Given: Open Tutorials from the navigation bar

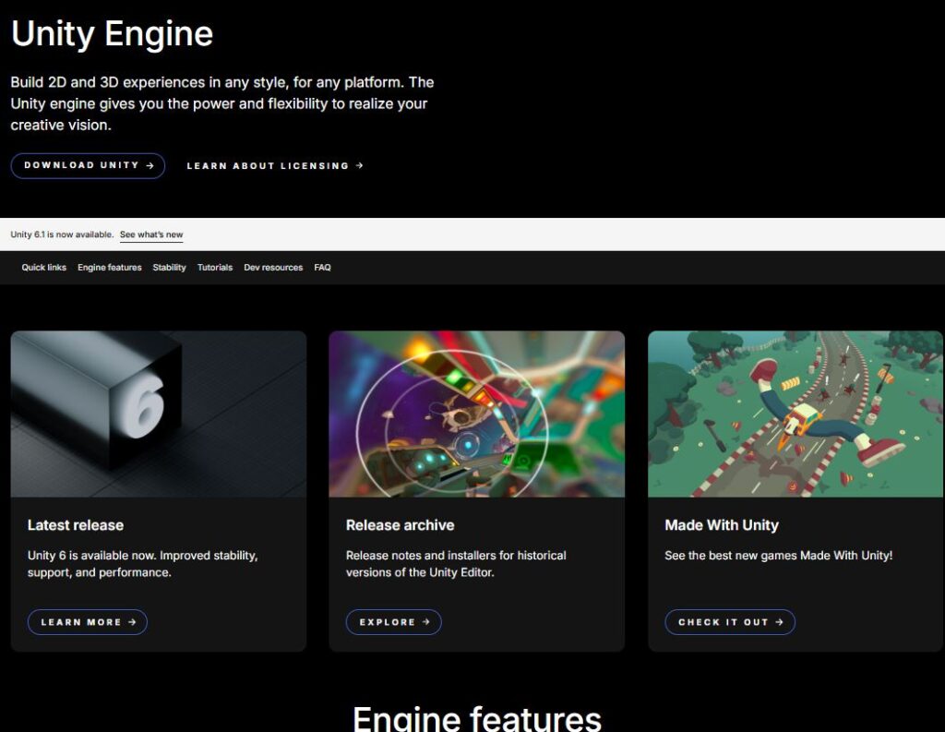Looking at the screenshot, I should tap(215, 268).
